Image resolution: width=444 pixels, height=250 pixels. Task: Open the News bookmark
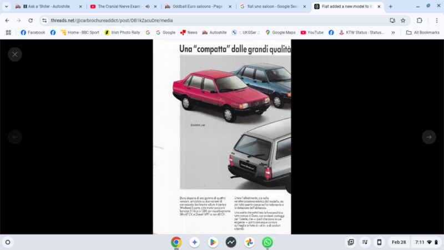tap(189, 33)
